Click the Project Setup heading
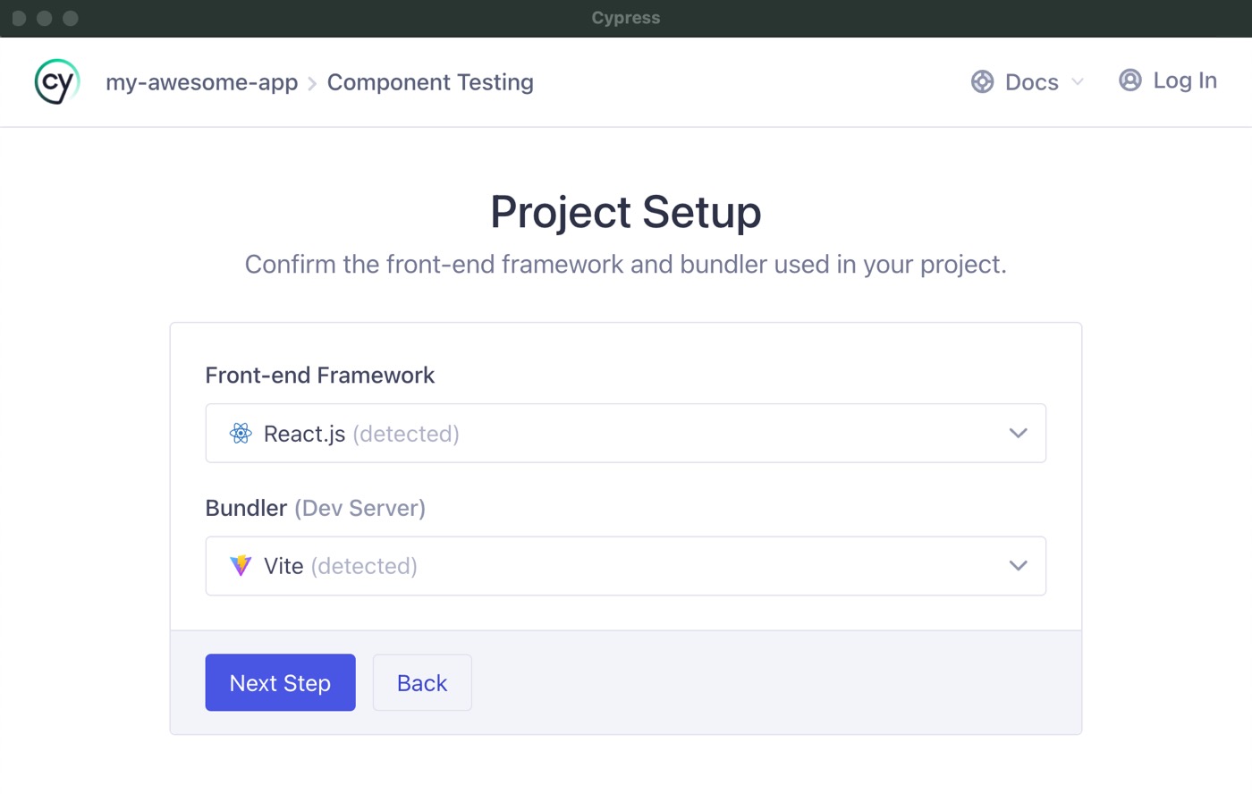Screen dimensions: 1252x794 625,212
